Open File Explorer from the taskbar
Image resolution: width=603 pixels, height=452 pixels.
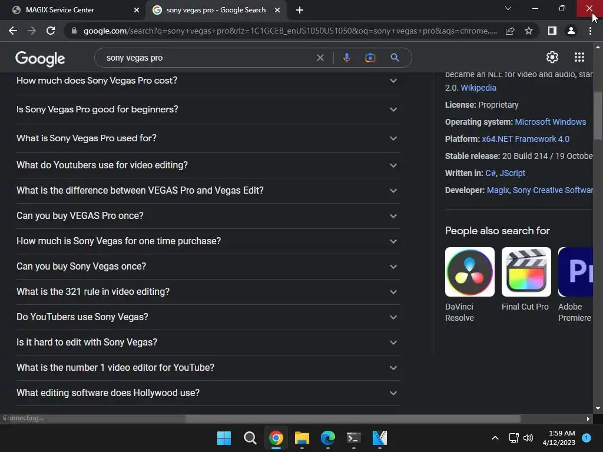302,438
